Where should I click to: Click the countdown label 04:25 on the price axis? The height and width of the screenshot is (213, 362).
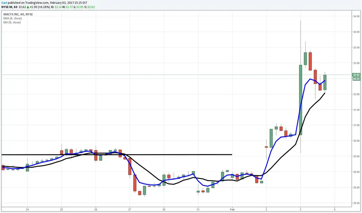click(x=356, y=79)
